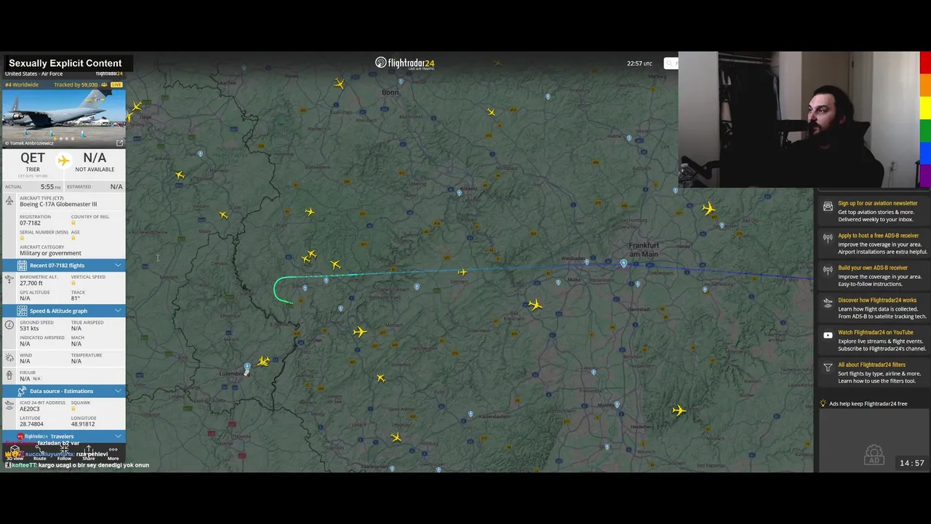Open the More options menu
Viewport: 931px width, 524px height.
tap(113, 453)
